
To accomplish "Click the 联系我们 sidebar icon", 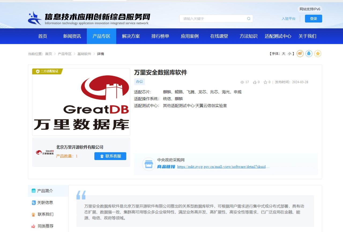I will 33,214.
